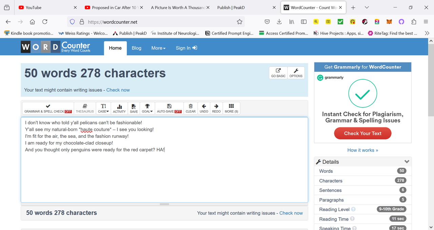Image resolution: width=434 pixels, height=230 pixels.
Task: Toggle the sidebar view icon
Action: 304,22
